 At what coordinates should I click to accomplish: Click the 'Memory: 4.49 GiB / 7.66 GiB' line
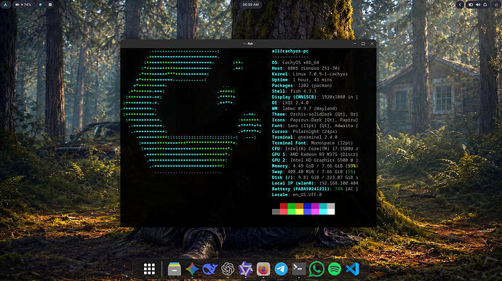(x=315, y=166)
